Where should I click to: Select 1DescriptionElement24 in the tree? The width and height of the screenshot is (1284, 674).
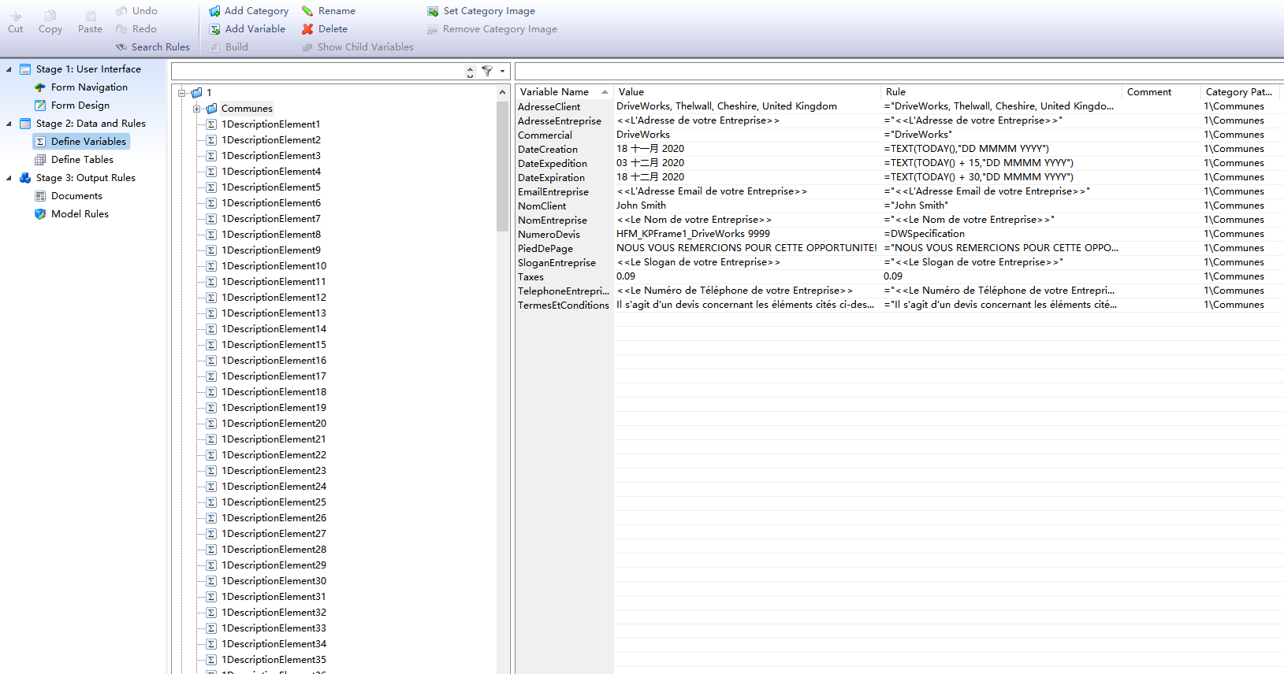[x=274, y=487]
